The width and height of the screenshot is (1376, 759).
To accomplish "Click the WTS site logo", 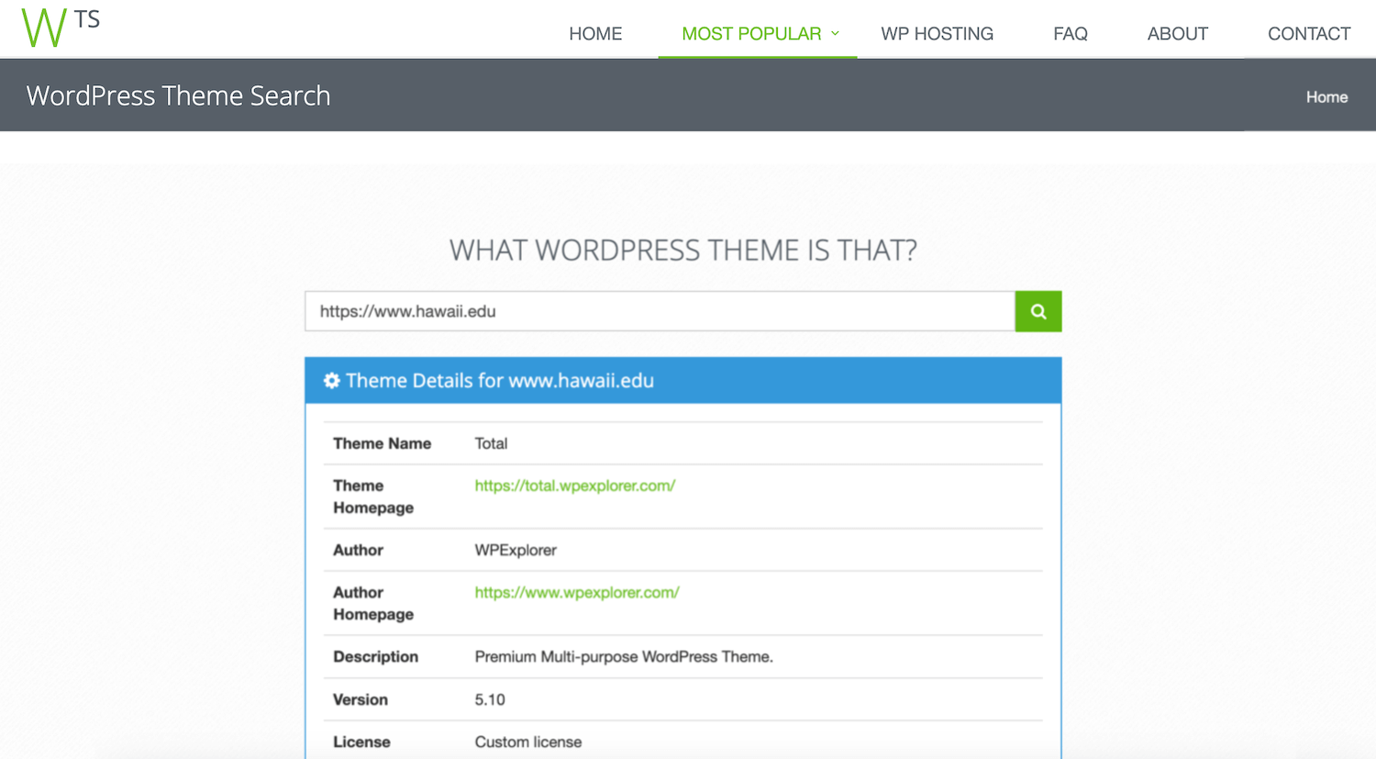I will click(61, 28).
